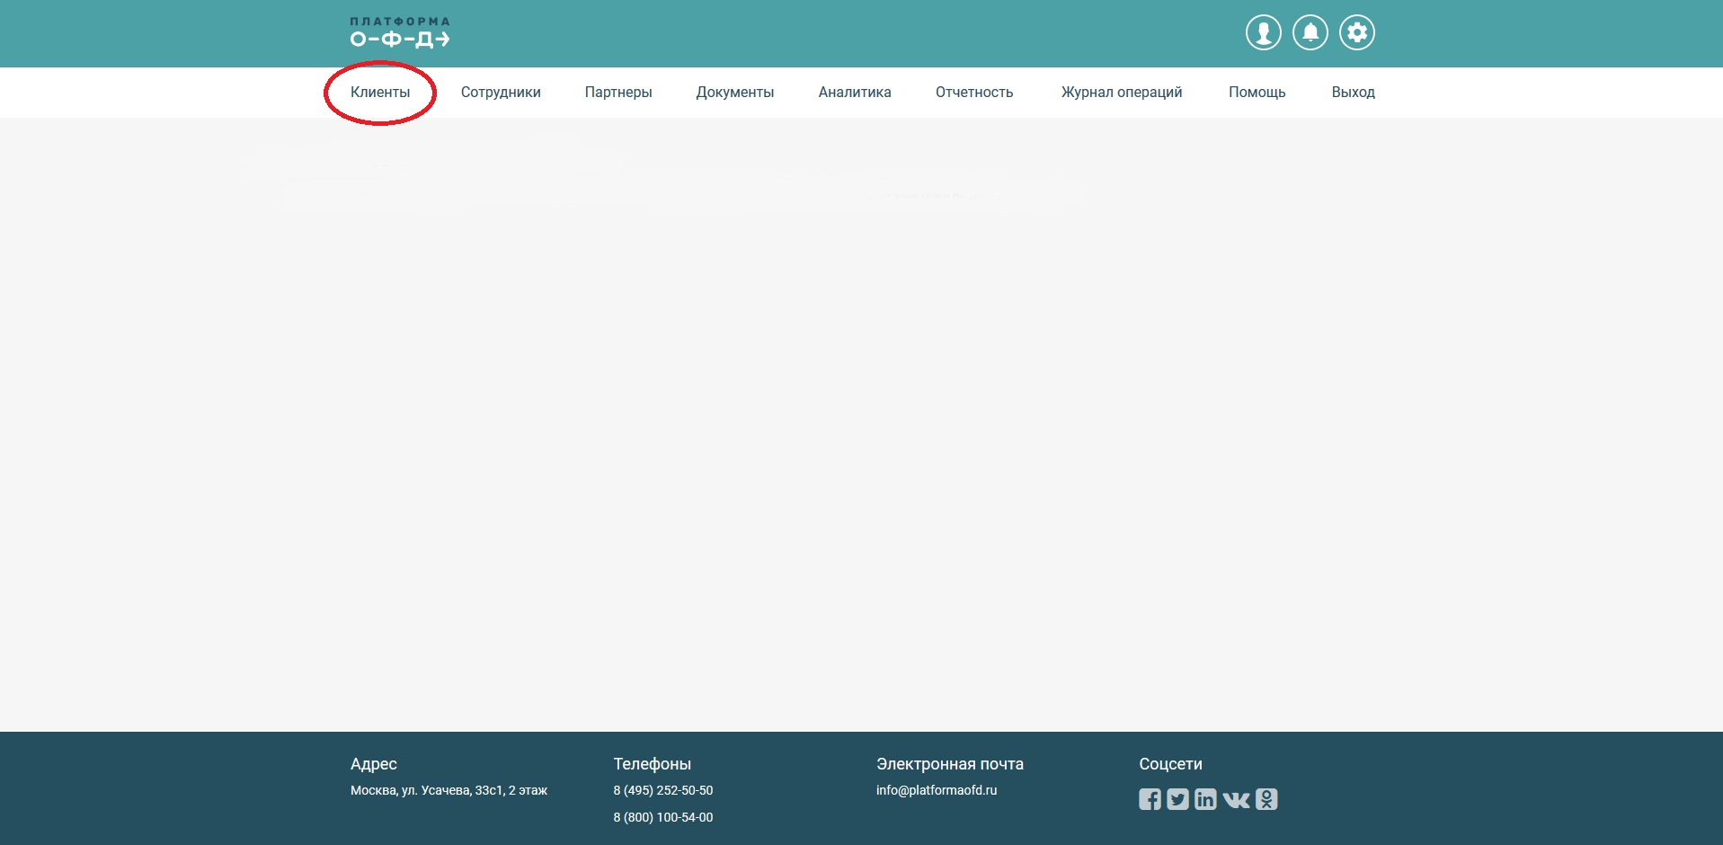Screen dimensions: 1723x845
Task: Open the Facebook social icon
Action: point(1150,799)
